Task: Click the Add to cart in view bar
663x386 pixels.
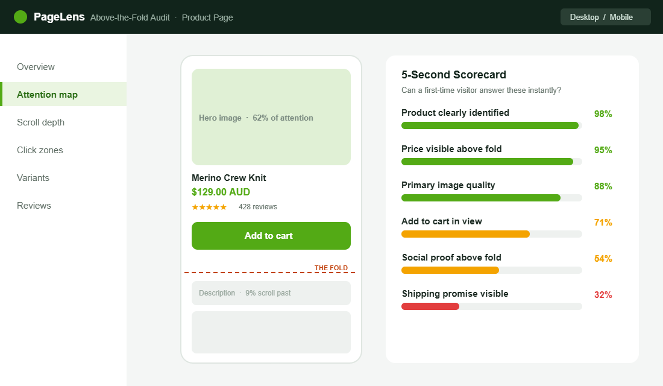Action: pyautogui.click(x=492, y=234)
